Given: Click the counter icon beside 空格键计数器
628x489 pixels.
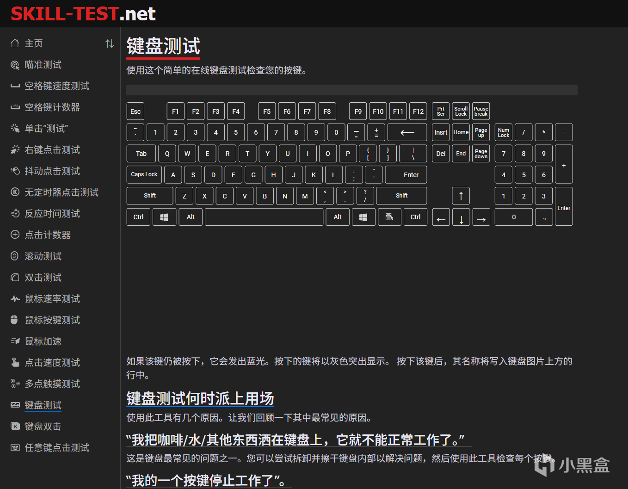Looking at the screenshot, I should (x=15, y=107).
